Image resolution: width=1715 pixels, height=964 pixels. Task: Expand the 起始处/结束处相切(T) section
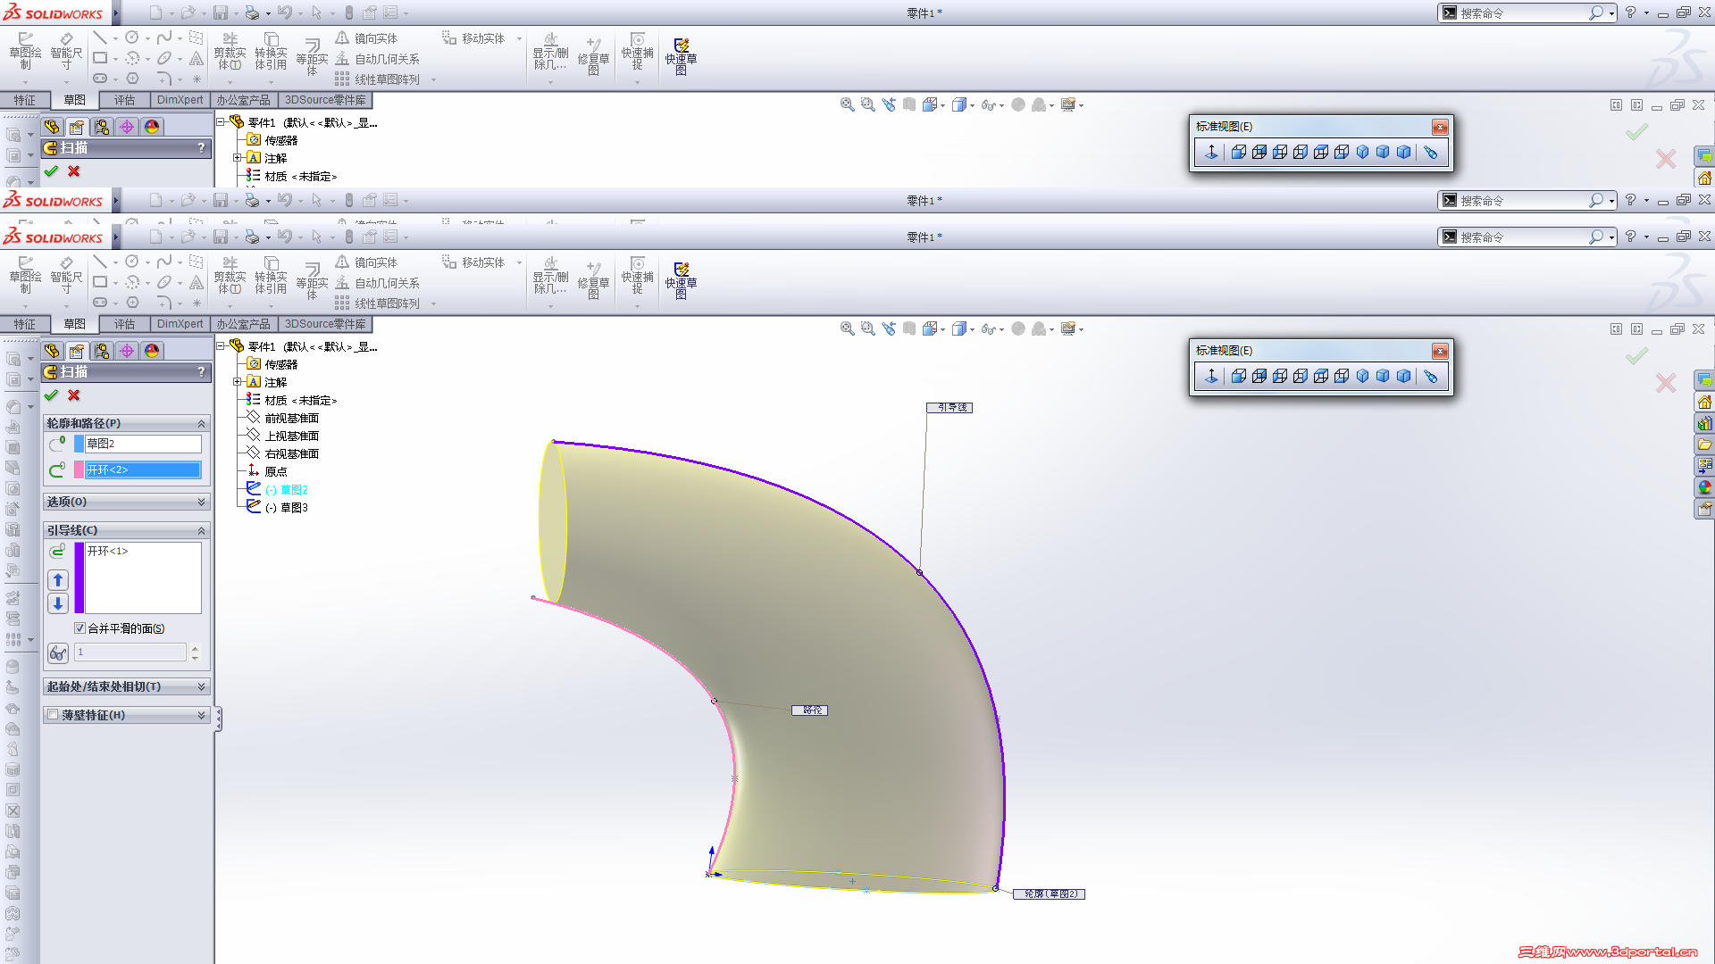201,686
